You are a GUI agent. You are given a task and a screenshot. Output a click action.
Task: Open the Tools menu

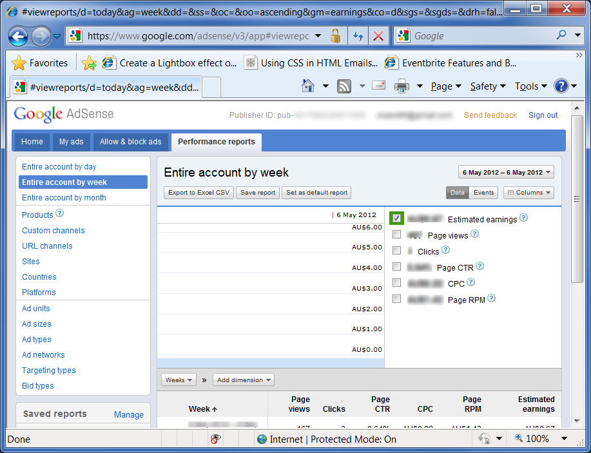tap(530, 86)
